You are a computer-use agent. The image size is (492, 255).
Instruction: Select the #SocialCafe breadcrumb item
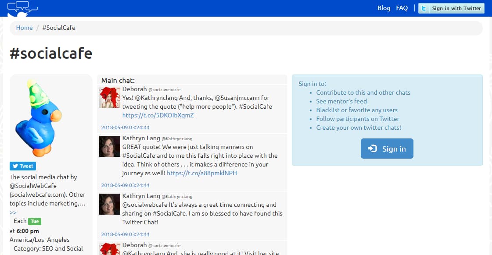point(58,28)
